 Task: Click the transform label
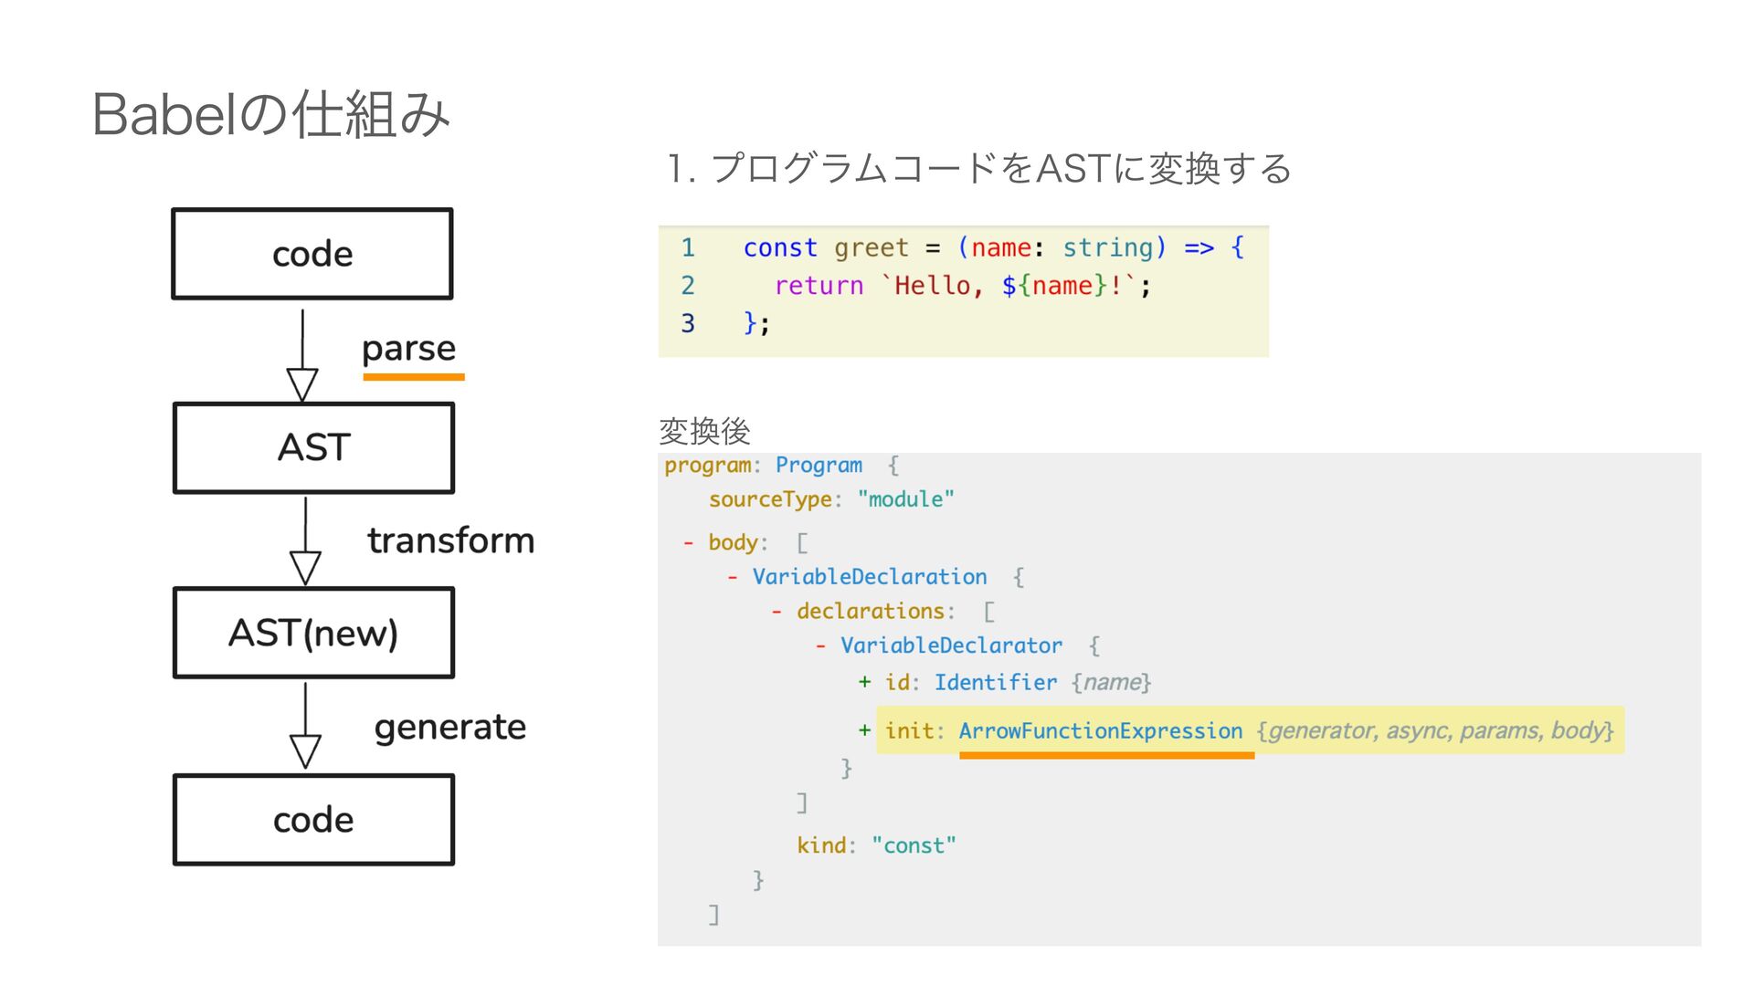point(451,540)
